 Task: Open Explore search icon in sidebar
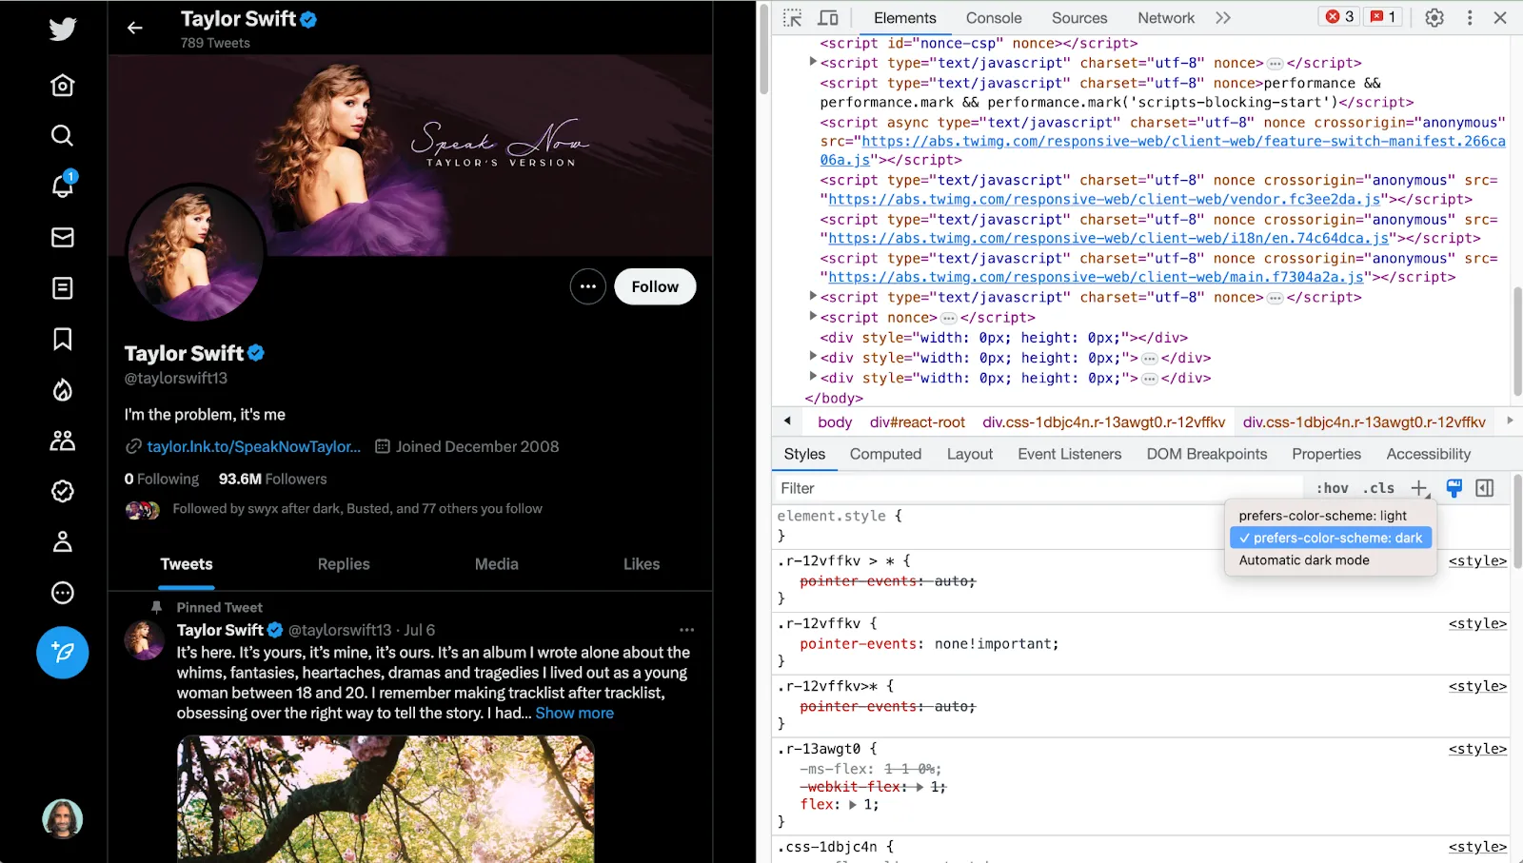pyautogui.click(x=63, y=136)
